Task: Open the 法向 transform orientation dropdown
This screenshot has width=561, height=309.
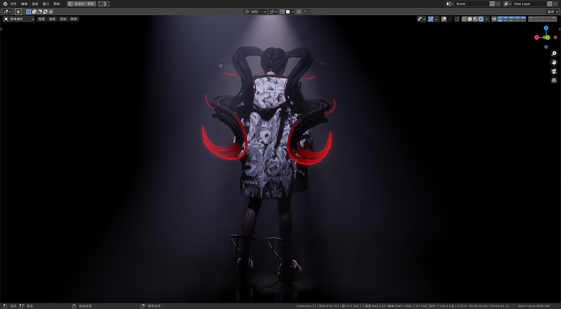Action: tap(256, 12)
